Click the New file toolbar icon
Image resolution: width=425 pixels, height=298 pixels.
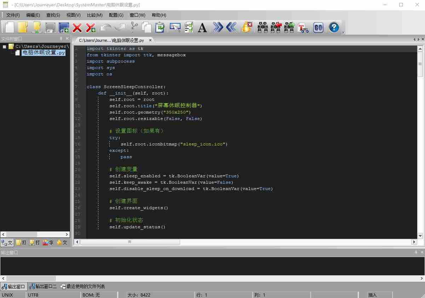pyautogui.click(x=10, y=27)
